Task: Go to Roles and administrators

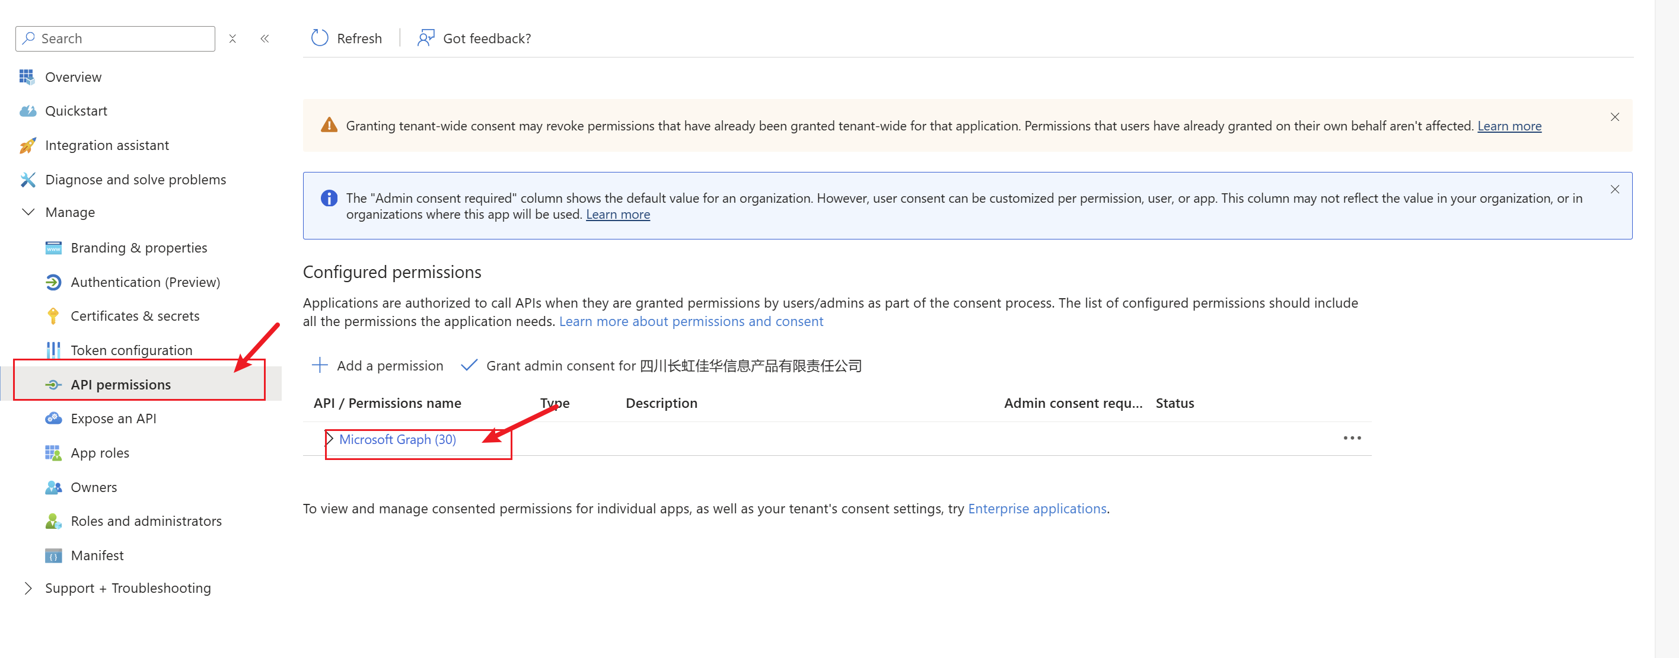Action: pyautogui.click(x=146, y=521)
